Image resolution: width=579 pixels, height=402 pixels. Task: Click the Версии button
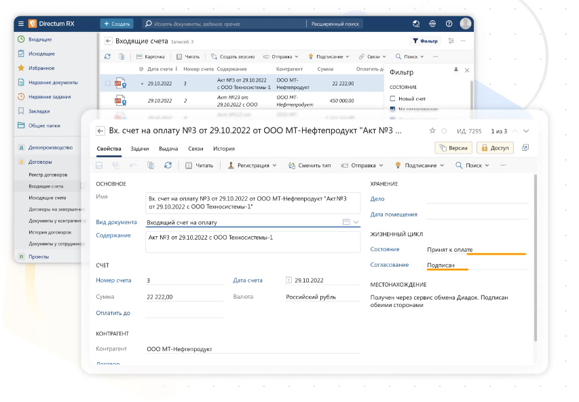coord(452,147)
